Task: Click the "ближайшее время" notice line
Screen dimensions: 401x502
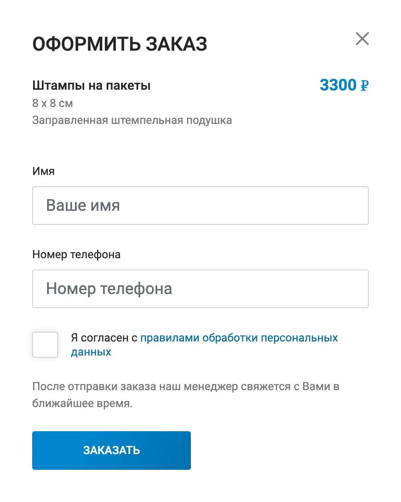Action: (82, 403)
